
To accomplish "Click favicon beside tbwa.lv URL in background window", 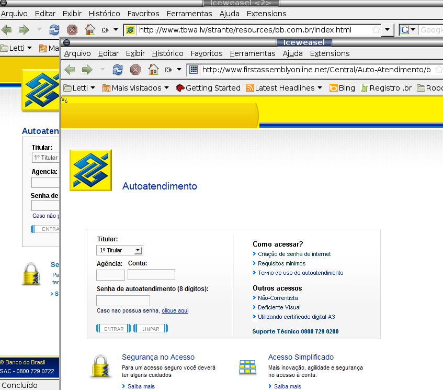I will [x=130, y=30].
